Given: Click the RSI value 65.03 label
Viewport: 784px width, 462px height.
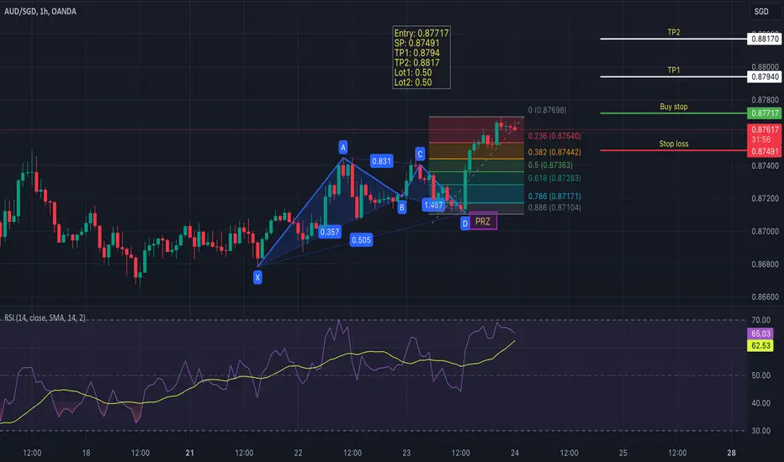Looking at the screenshot, I should (760, 333).
